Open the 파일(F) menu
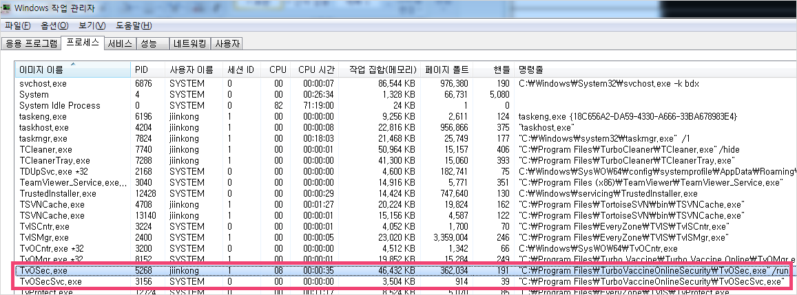797x295 pixels. tap(18, 26)
